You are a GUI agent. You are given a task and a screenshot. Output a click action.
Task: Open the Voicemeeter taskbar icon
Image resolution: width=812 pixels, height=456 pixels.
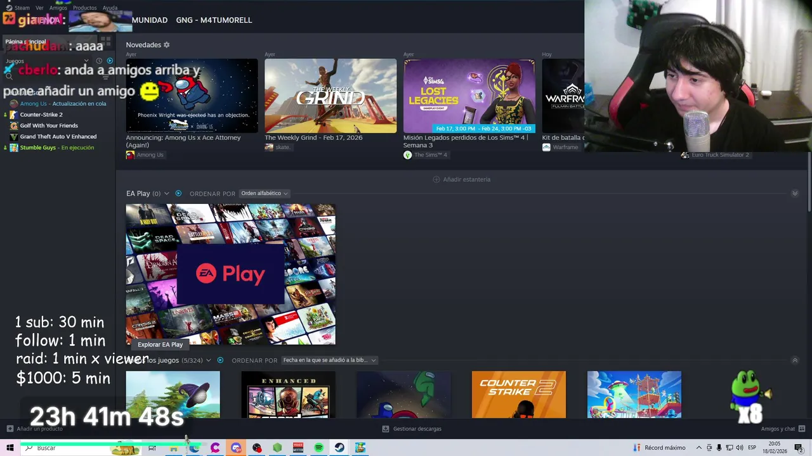(298, 448)
